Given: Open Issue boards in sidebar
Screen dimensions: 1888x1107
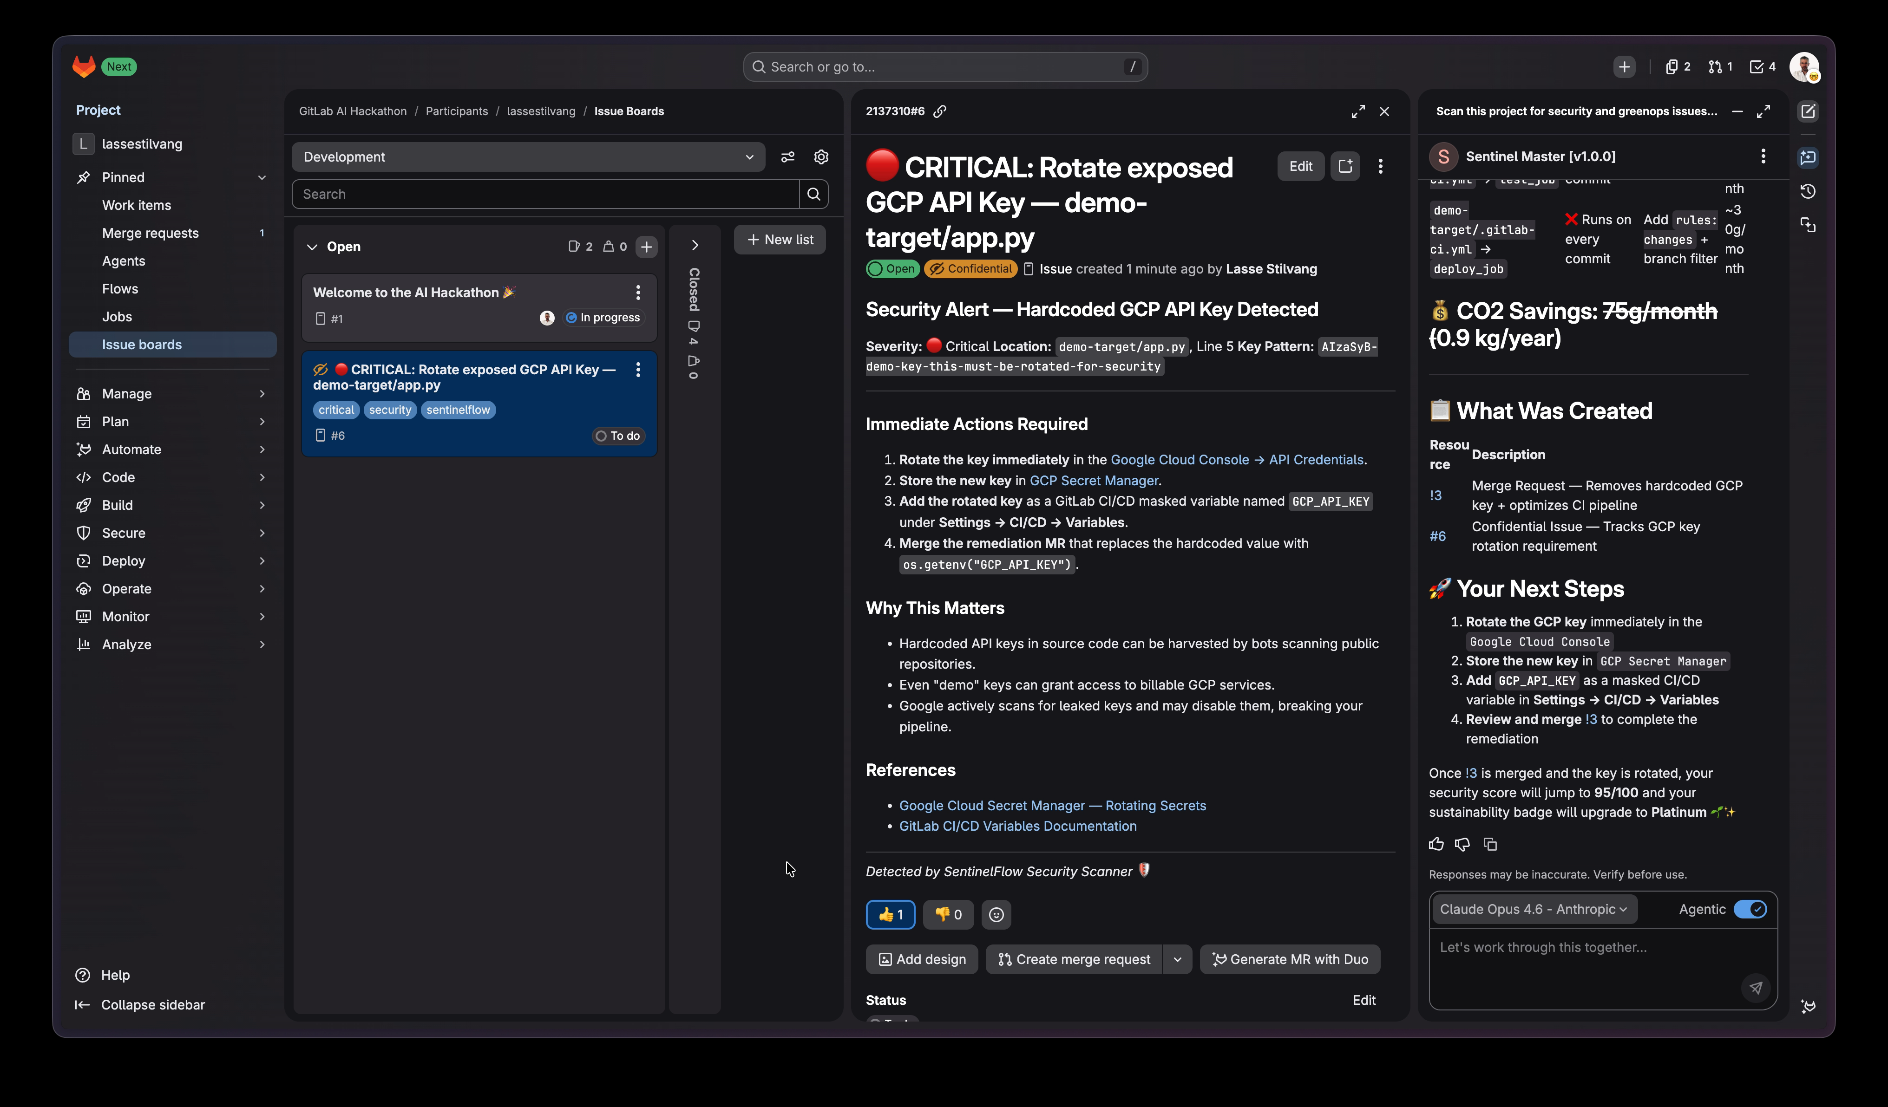Looking at the screenshot, I should (142, 345).
